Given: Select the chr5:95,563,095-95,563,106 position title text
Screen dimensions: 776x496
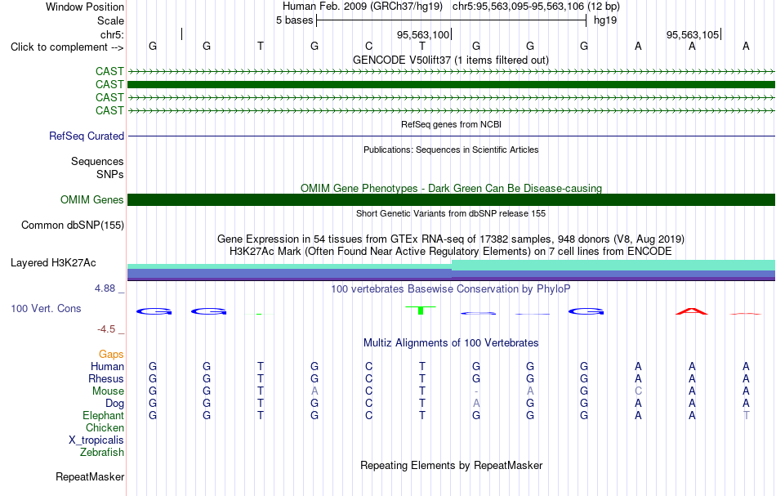Looking at the screenshot, I should [x=536, y=7].
